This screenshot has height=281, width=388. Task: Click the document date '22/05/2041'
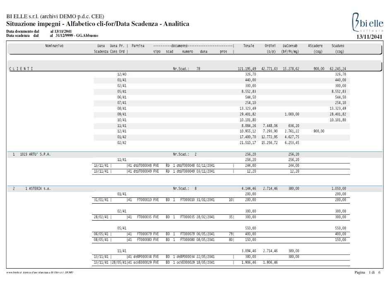point(206,257)
